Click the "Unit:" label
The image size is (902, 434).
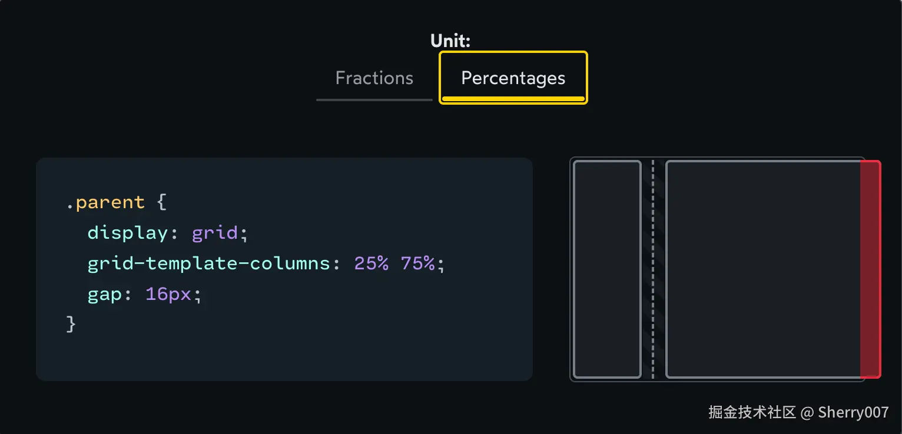[x=450, y=41]
